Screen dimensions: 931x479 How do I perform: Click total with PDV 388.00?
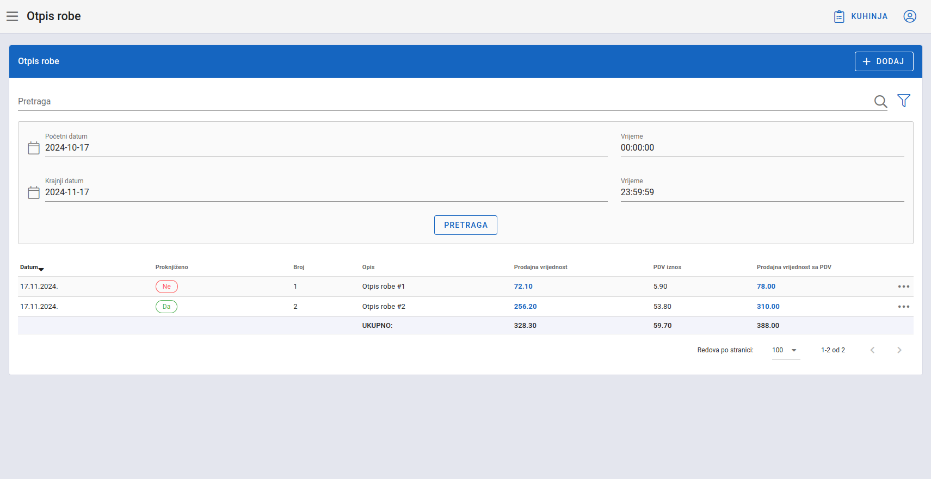768,326
